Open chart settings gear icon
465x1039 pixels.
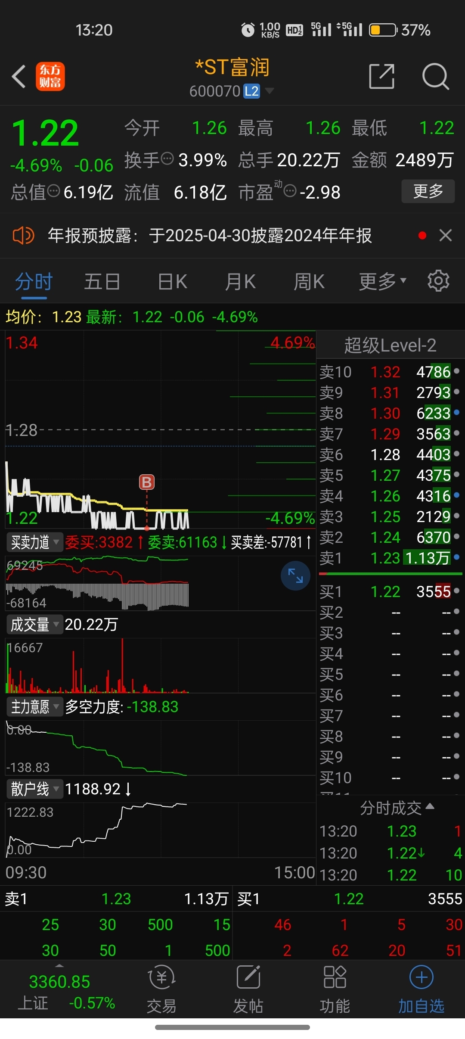tap(438, 281)
